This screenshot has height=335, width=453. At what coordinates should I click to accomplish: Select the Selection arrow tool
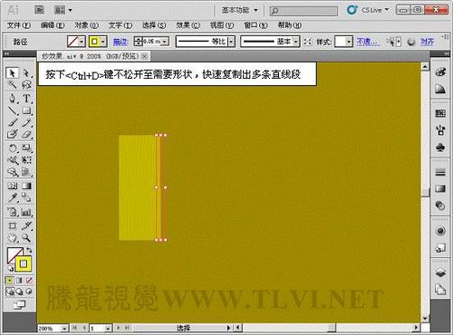click(12, 73)
